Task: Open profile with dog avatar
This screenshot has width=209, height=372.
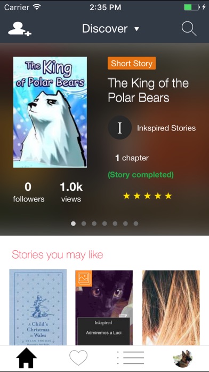Action: pos(183,358)
